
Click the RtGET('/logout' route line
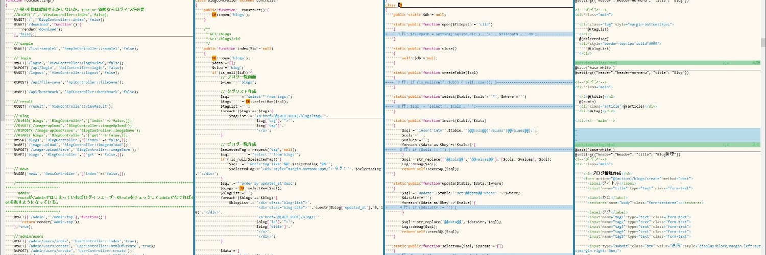(x=65, y=72)
